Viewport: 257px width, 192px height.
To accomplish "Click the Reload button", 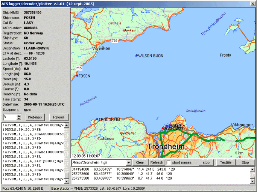I will tap(59, 117).
